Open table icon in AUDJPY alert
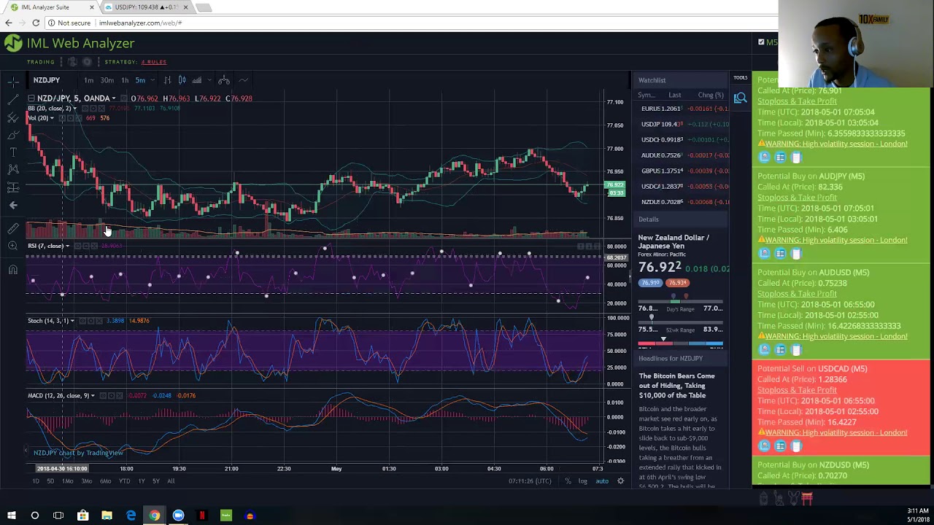Screen dimensions: 934x525 (780, 253)
